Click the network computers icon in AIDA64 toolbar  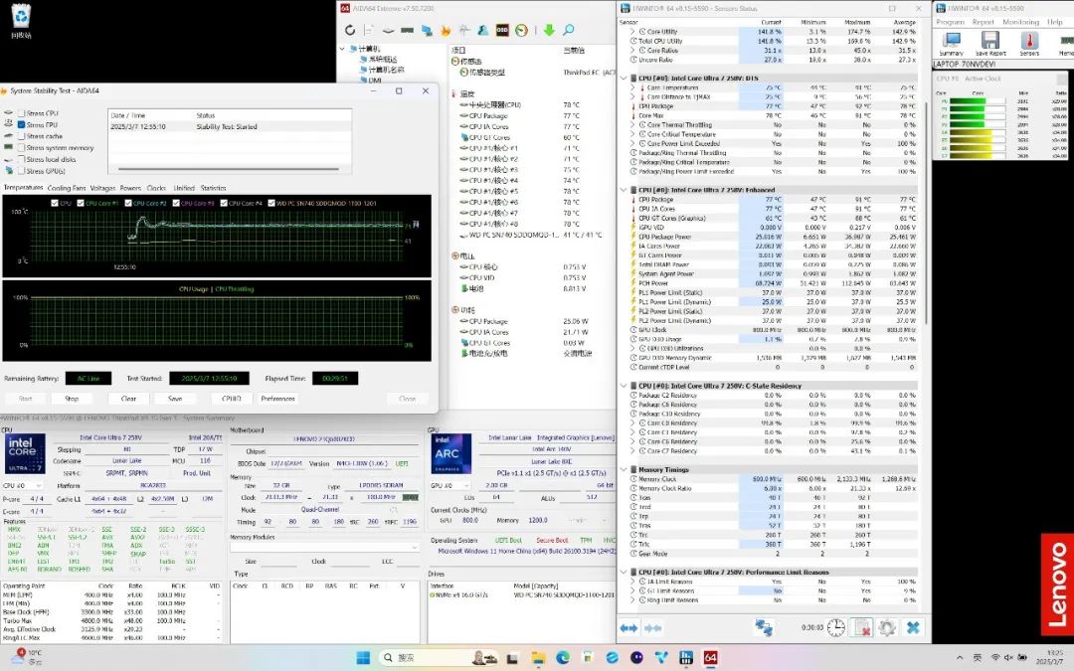pyautogui.click(x=426, y=30)
